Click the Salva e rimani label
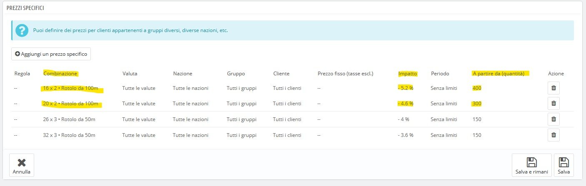This screenshot has width=586, height=186. click(531, 171)
